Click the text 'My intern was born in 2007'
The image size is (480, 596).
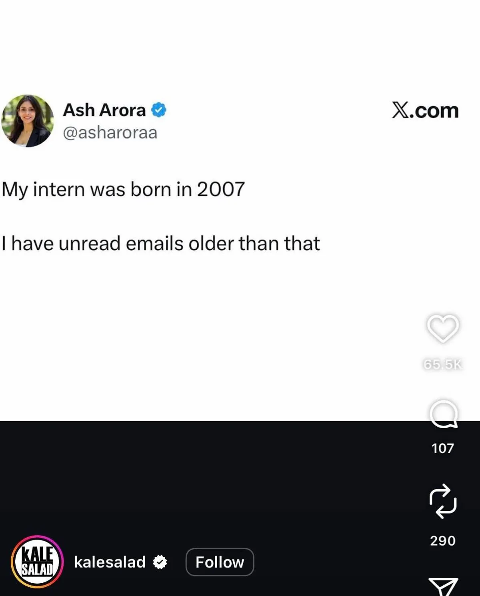click(x=123, y=190)
